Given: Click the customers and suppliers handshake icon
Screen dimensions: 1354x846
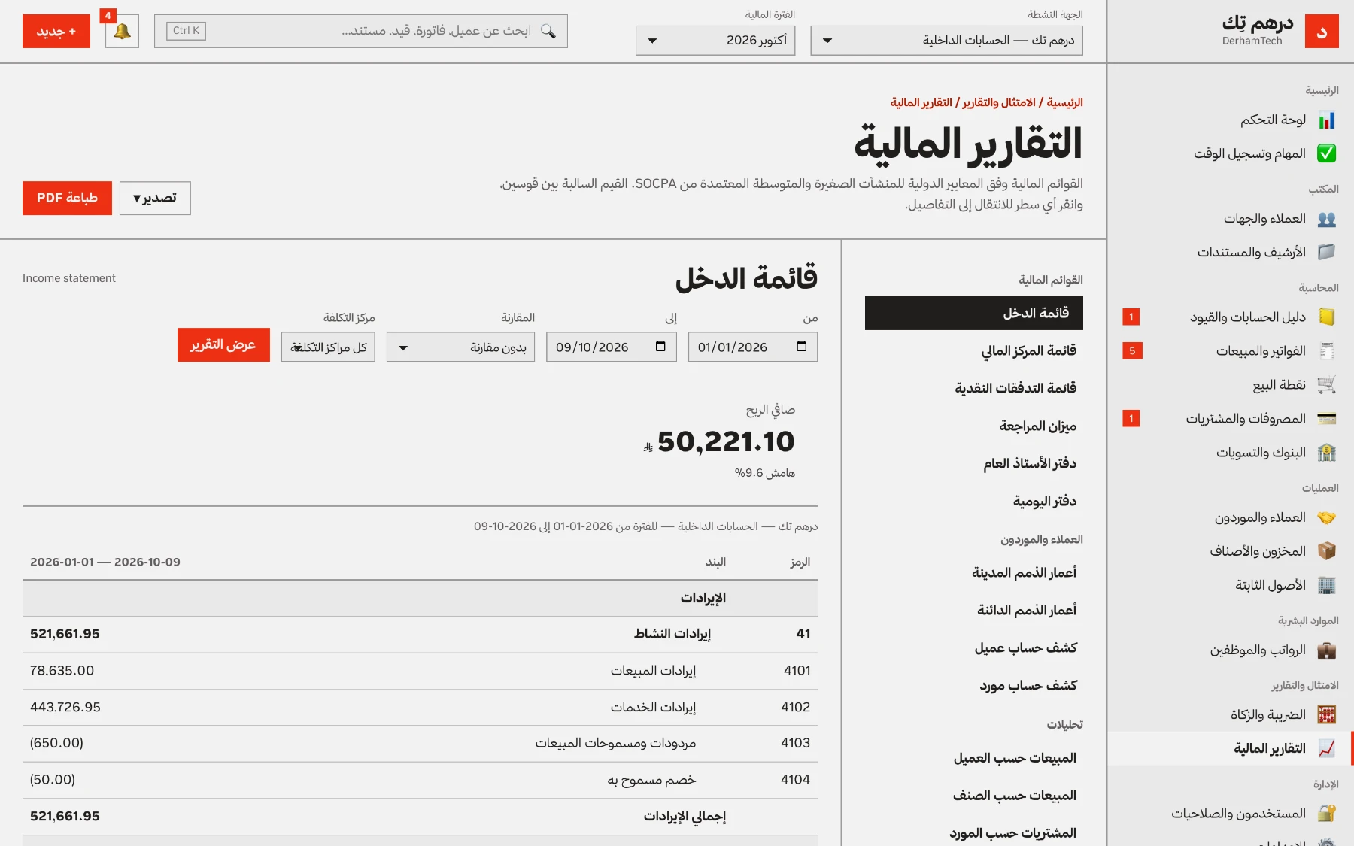Looking at the screenshot, I should click(1326, 518).
